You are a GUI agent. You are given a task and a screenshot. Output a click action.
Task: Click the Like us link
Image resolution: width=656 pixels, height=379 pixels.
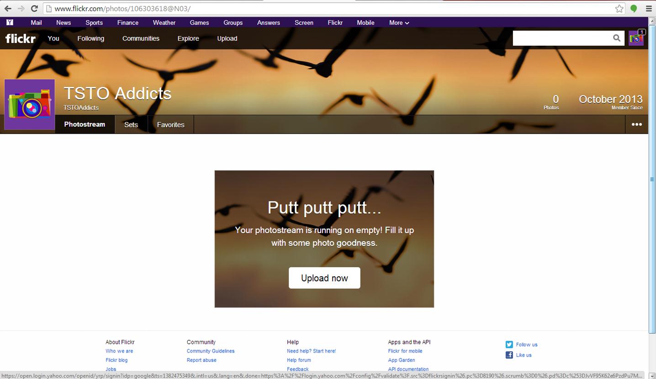pyautogui.click(x=524, y=355)
